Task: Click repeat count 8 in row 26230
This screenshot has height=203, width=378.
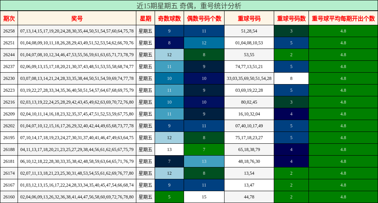Action: coord(291,78)
